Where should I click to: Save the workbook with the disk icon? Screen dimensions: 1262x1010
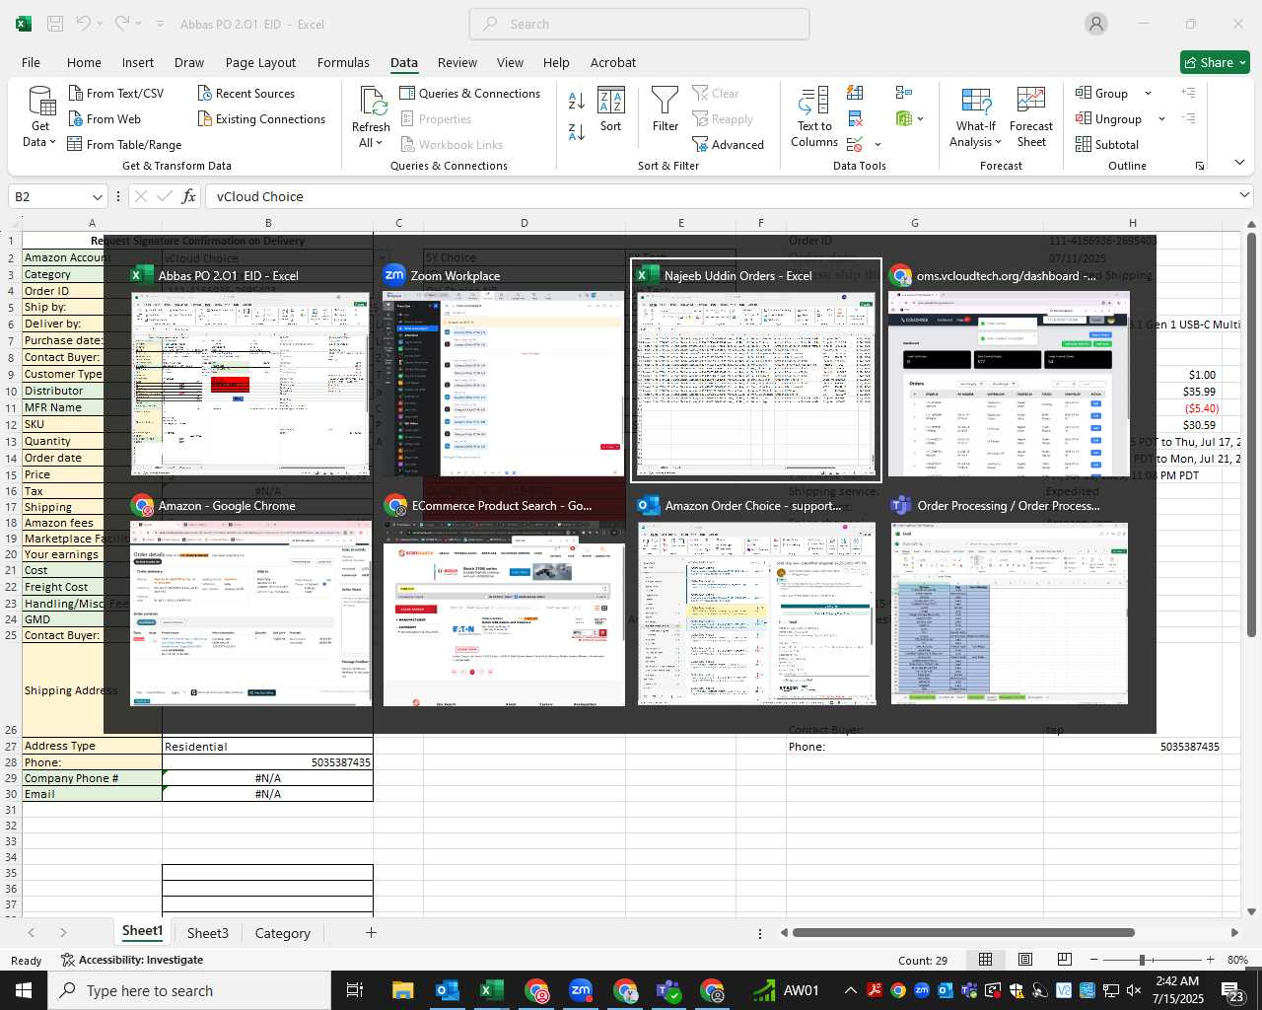[55, 24]
